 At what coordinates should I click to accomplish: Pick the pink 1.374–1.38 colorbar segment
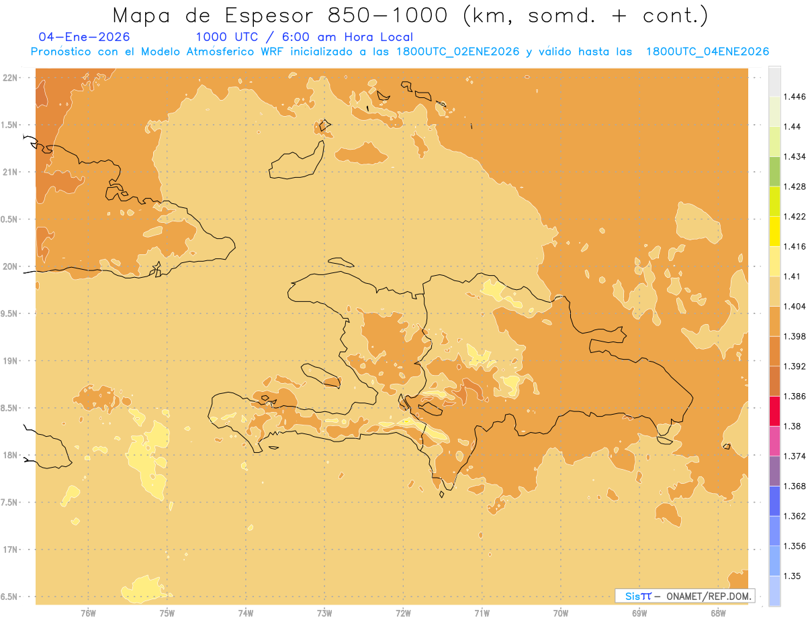[774, 441]
